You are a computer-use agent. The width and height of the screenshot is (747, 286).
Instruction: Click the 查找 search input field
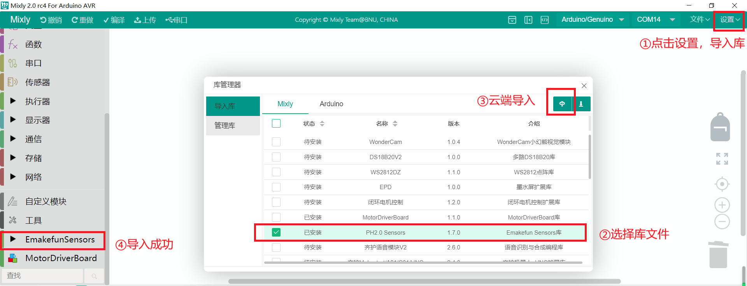tap(42, 275)
